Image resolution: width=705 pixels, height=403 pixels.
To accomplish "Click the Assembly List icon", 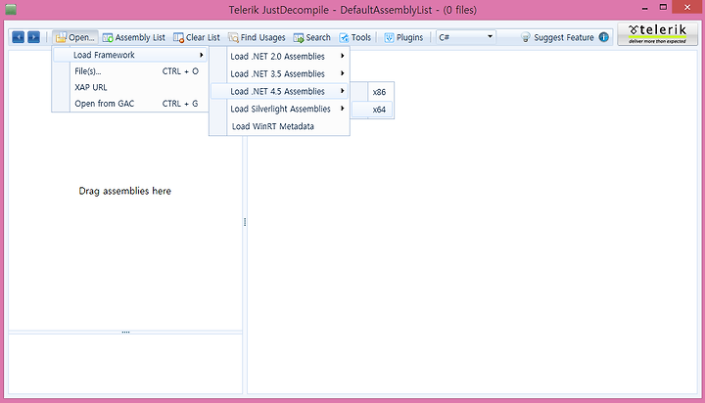I will click(108, 38).
